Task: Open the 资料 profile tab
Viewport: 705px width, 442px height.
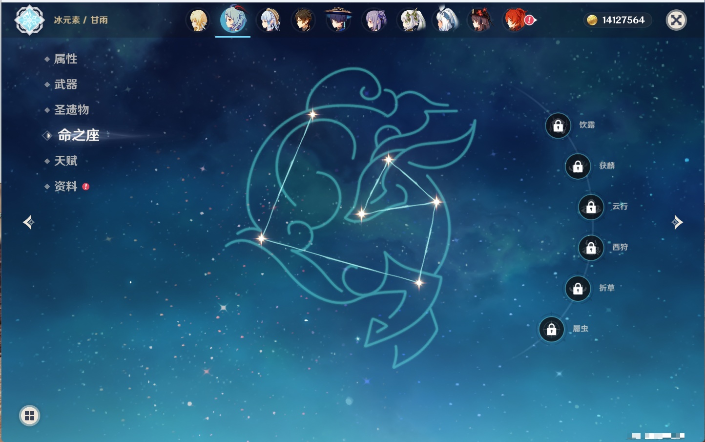Action: pos(66,186)
